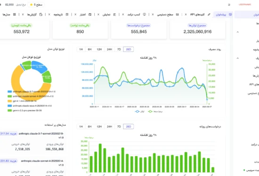
Task: Click the large orange donut chart segment
Action: [15, 79]
